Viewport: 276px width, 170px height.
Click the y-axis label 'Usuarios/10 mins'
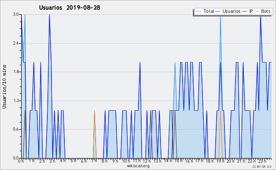click(x=4, y=86)
